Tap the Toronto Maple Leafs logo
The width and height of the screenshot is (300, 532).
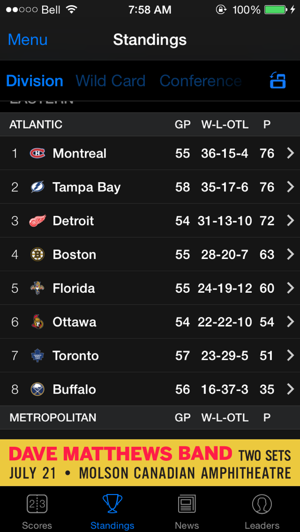click(x=37, y=356)
